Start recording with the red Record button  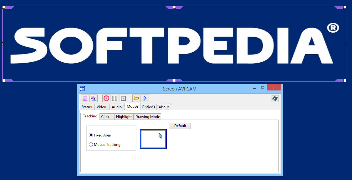point(106,98)
